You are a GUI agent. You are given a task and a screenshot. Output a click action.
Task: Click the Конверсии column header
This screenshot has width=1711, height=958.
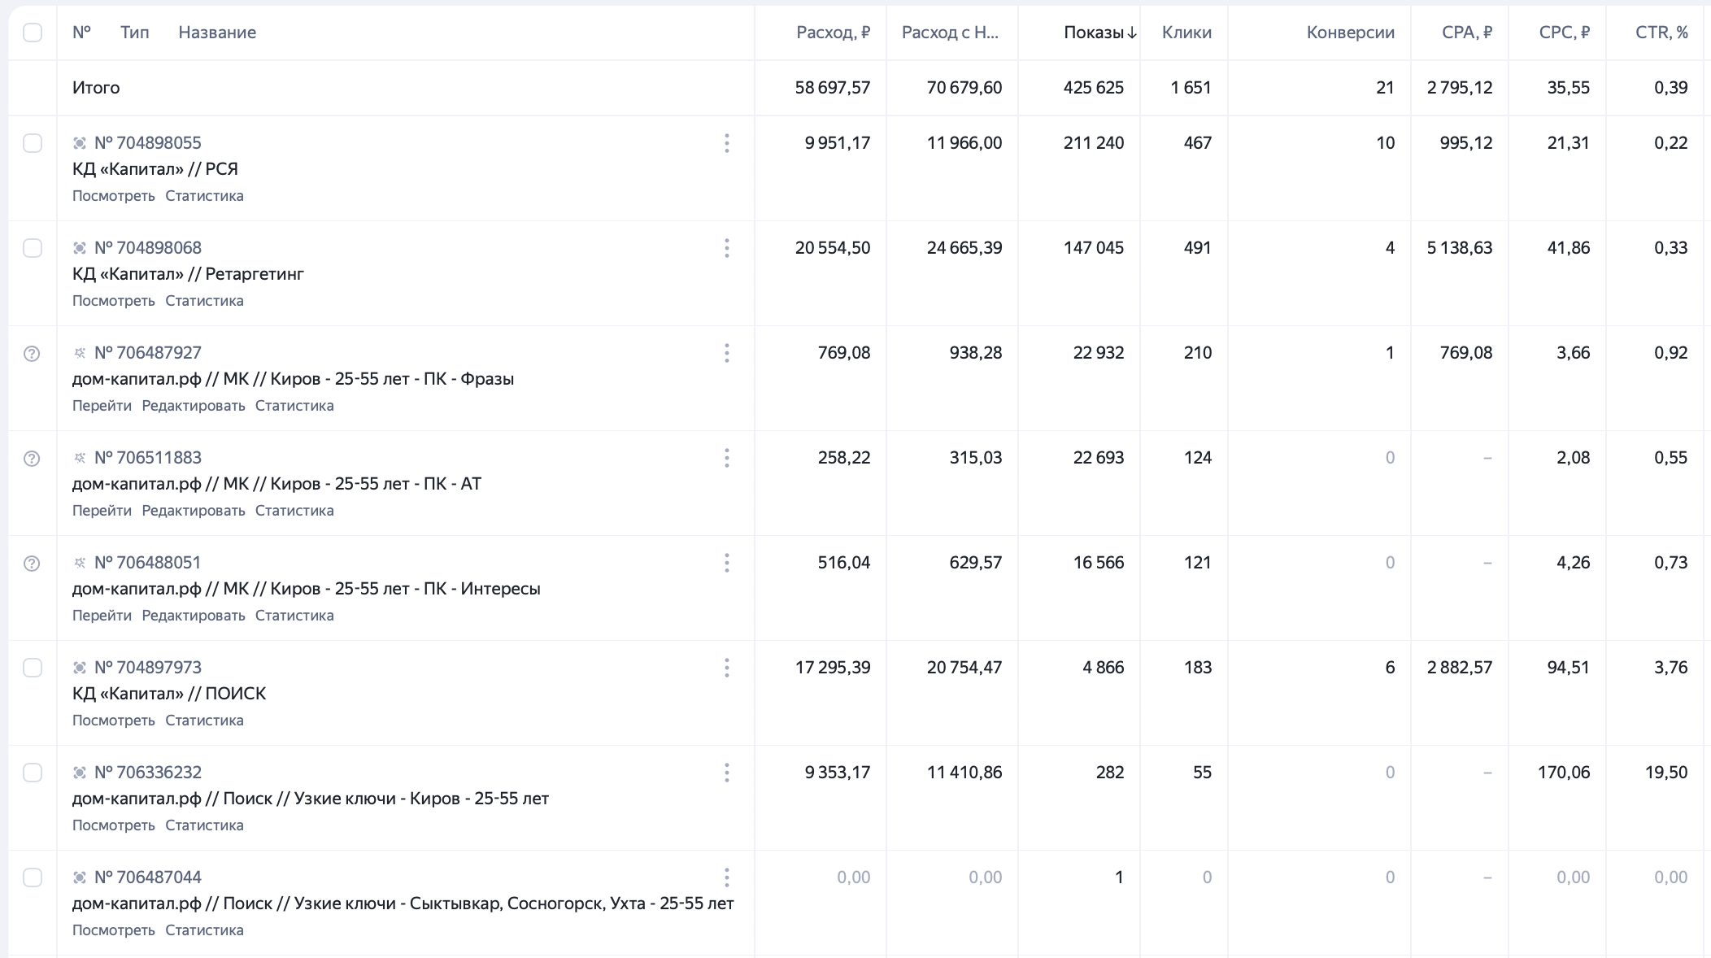pos(1350,33)
